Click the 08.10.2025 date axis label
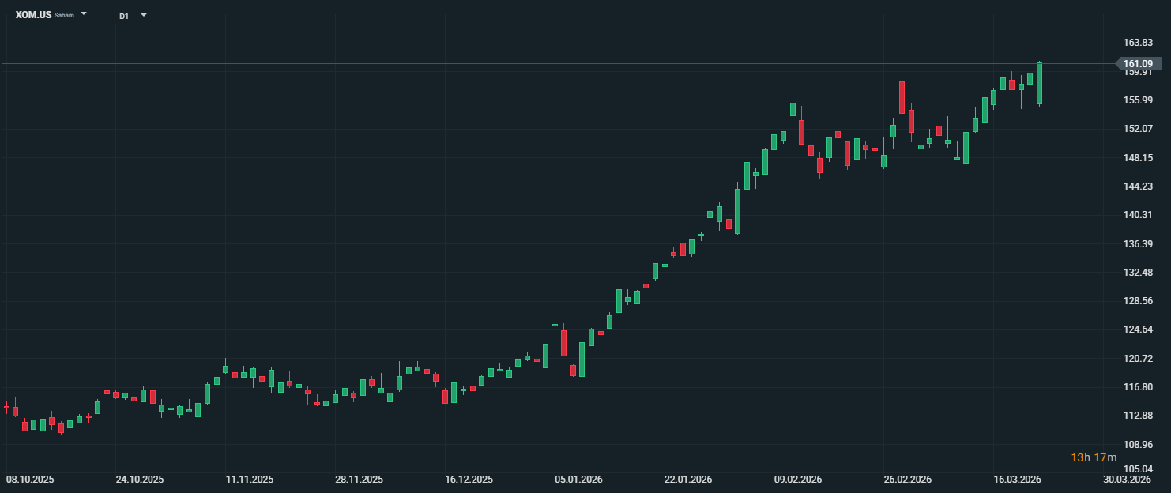1171x493 pixels. [30, 480]
